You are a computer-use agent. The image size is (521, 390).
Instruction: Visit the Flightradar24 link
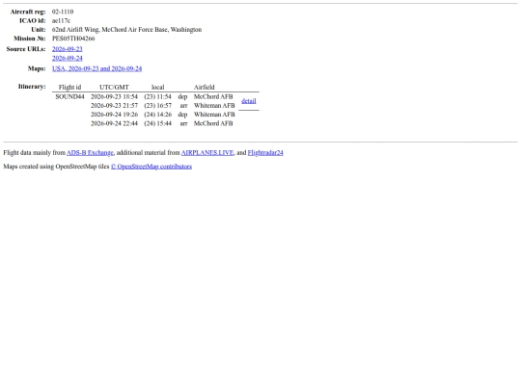265,152
